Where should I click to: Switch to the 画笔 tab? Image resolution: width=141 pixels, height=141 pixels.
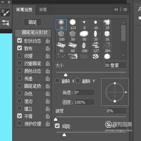[x=43, y=10]
